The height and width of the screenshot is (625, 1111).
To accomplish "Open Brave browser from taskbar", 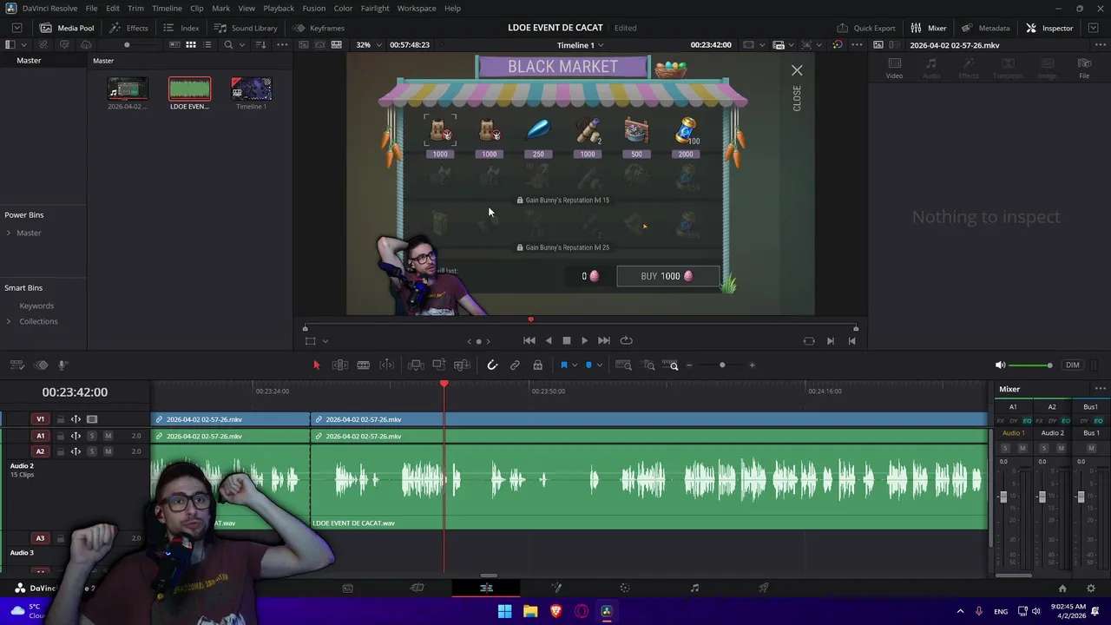I will [555, 611].
